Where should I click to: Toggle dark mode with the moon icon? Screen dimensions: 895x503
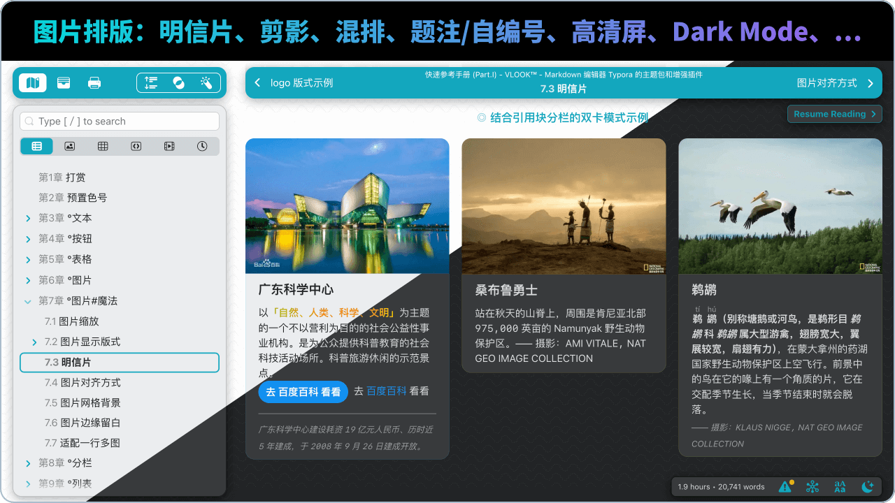tap(867, 487)
